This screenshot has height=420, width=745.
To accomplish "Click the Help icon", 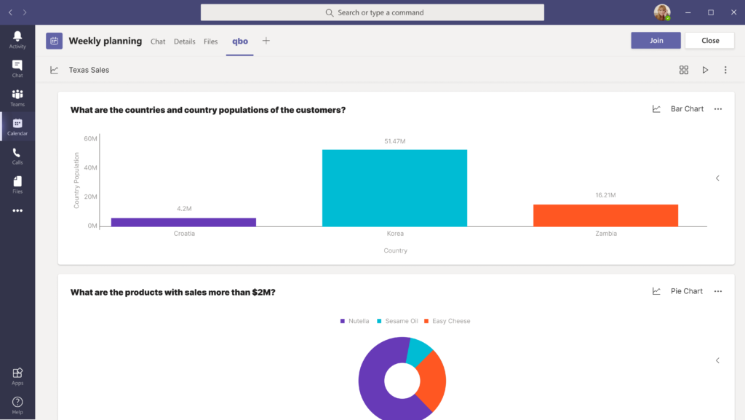I will [x=17, y=405].
